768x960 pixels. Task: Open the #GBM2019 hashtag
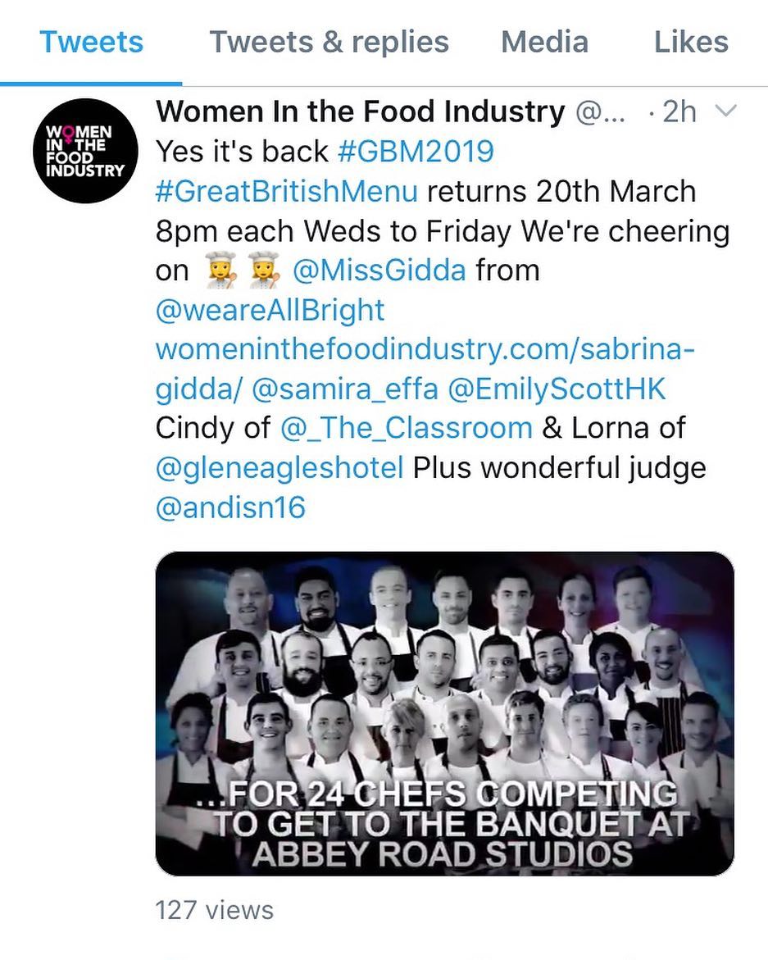pyautogui.click(x=415, y=152)
